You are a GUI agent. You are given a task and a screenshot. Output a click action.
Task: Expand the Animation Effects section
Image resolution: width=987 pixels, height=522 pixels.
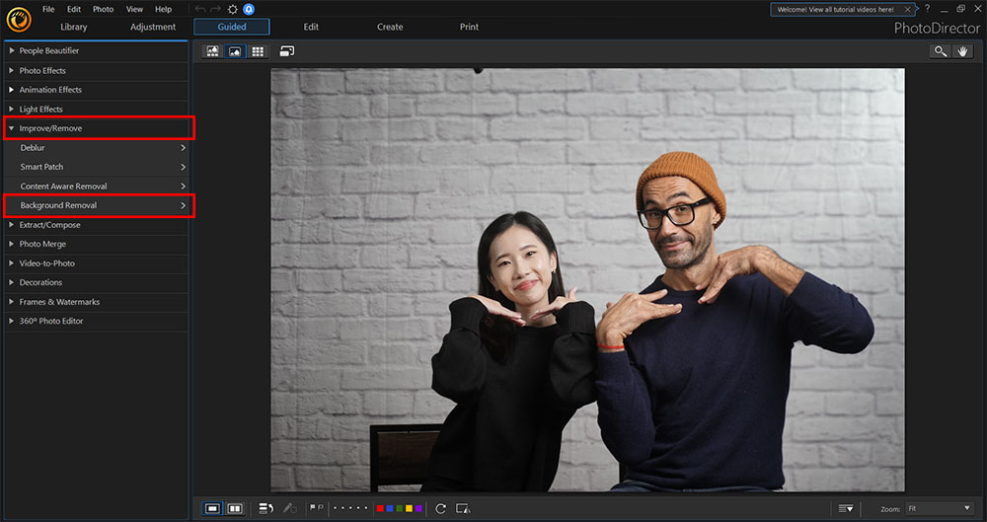click(97, 90)
